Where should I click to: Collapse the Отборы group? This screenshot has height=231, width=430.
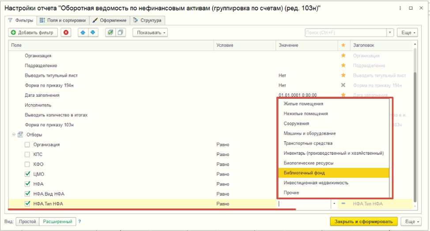click(x=14, y=135)
